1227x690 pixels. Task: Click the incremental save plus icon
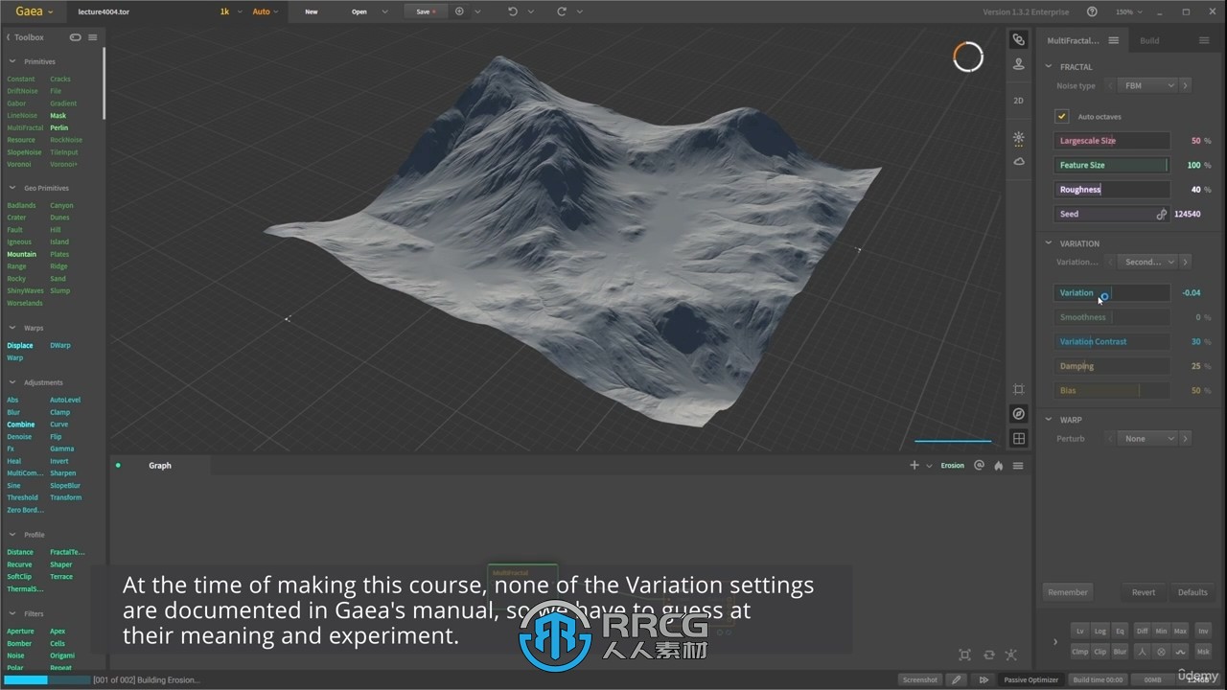(459, 11)
